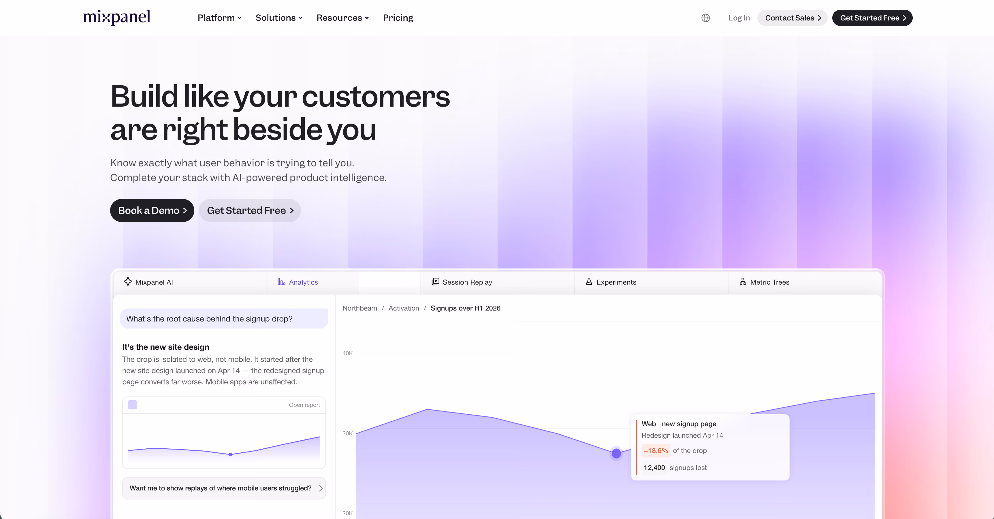
Task: Click the signup drop question bubble
Action: click(224, 319)
